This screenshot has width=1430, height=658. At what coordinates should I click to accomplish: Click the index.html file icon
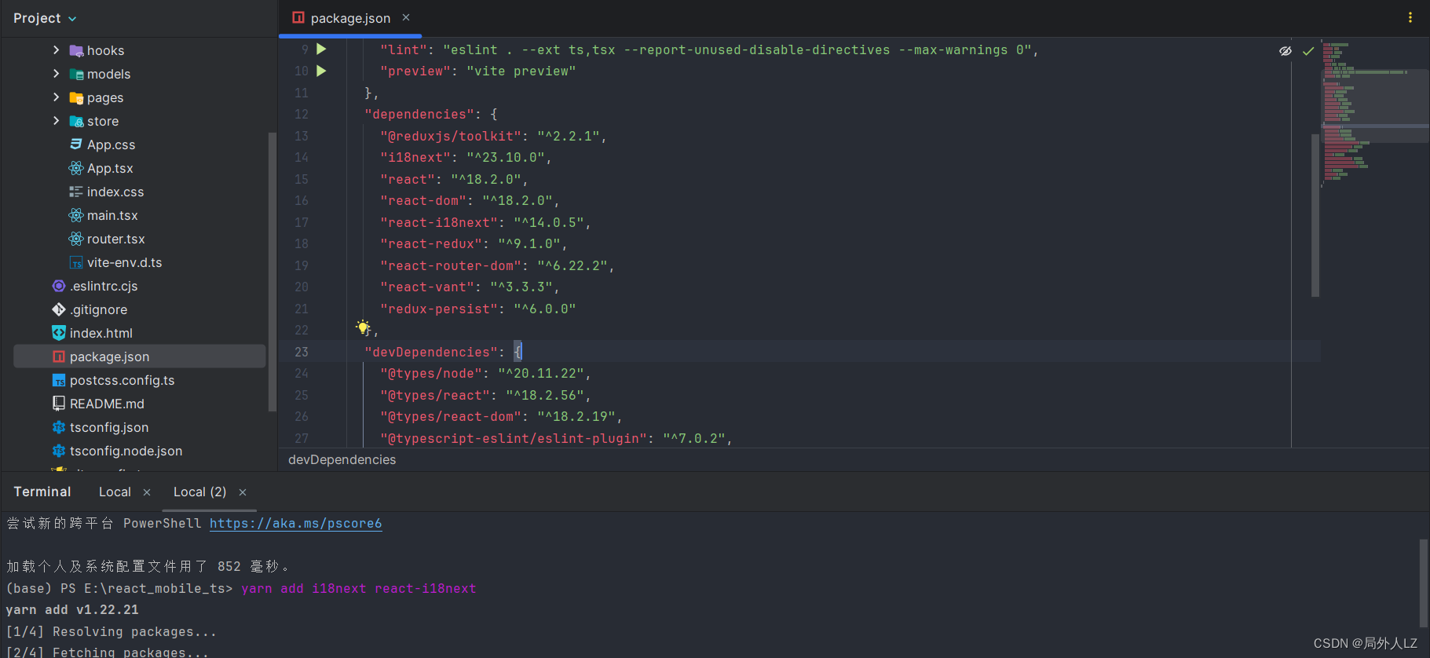[x=59, y=333]
